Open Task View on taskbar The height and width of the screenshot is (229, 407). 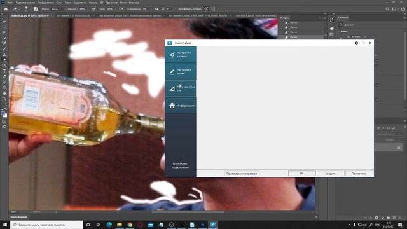pyautogui.click(x=99, y=225)
